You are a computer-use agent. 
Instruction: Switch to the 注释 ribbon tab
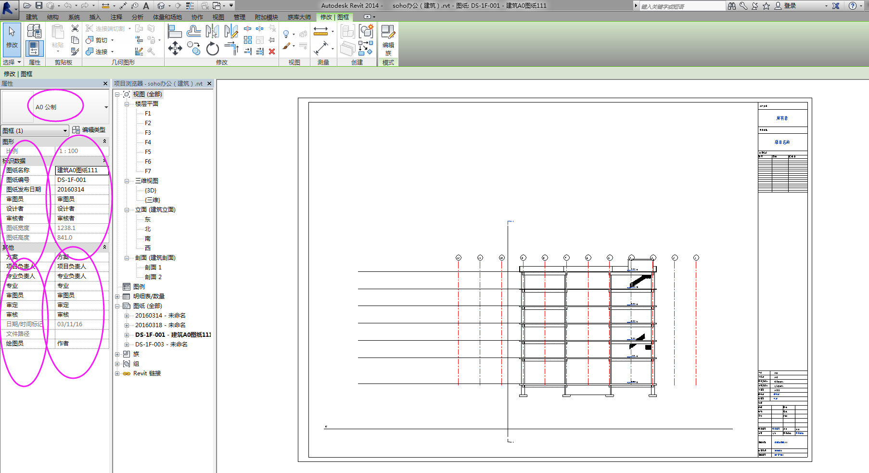(x=116, y=17)
